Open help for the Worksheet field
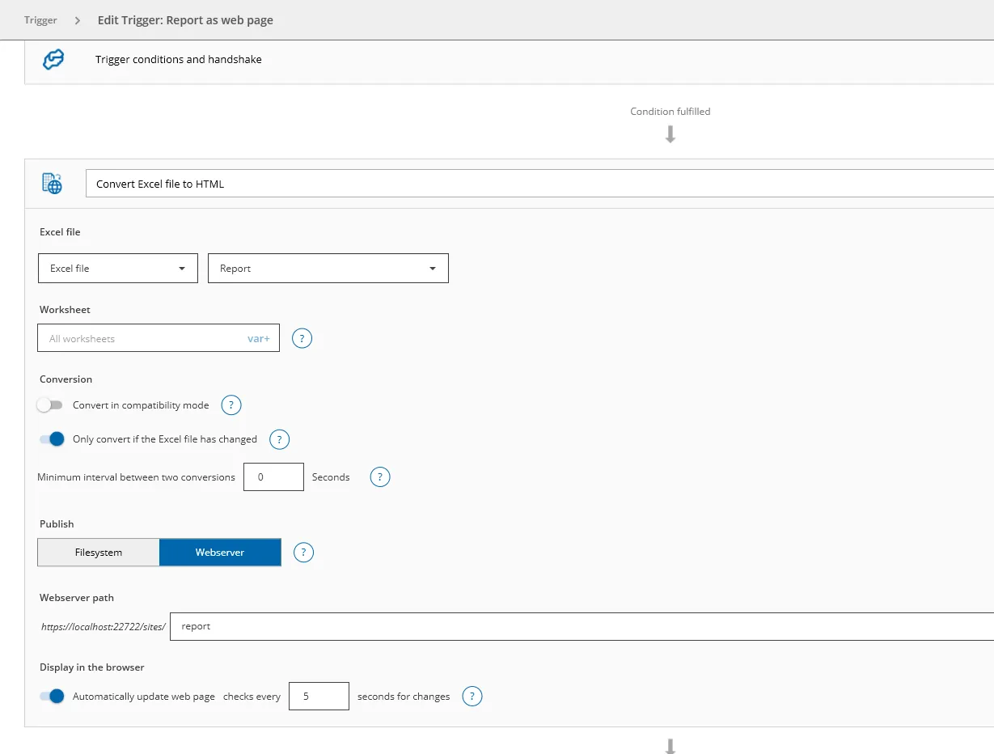This screenshot has height=754, width=994. (302, 338)
